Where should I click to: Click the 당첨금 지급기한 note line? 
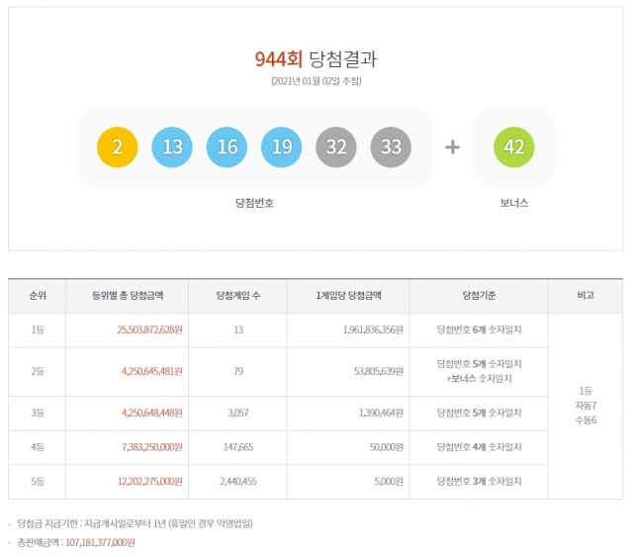pos(135,524)
